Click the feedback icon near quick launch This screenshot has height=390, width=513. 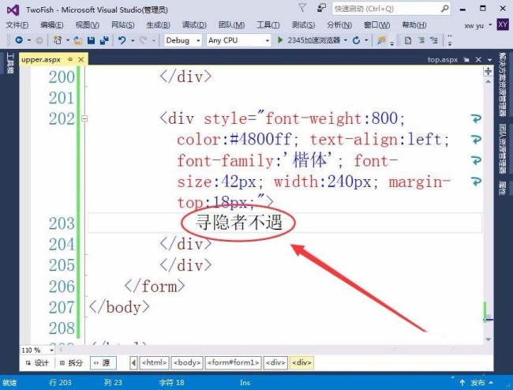[x=321, y=8]
